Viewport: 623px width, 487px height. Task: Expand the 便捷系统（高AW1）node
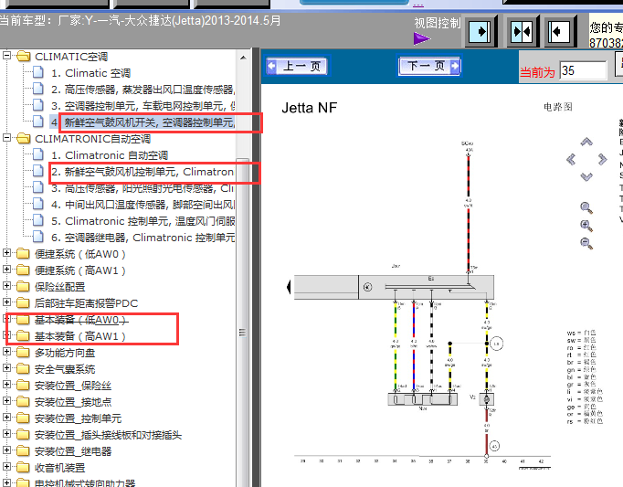6,270
